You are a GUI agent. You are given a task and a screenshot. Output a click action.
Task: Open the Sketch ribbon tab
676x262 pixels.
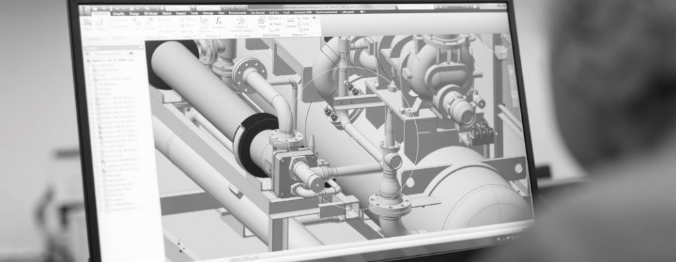[x=167, y=13]
